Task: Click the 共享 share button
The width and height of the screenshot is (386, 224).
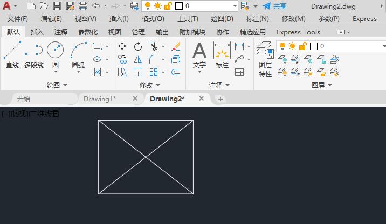Action: (275, 6)
